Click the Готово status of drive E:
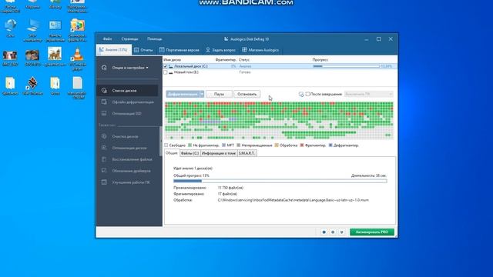Viewport: 493px width, 277px height. 245,72
